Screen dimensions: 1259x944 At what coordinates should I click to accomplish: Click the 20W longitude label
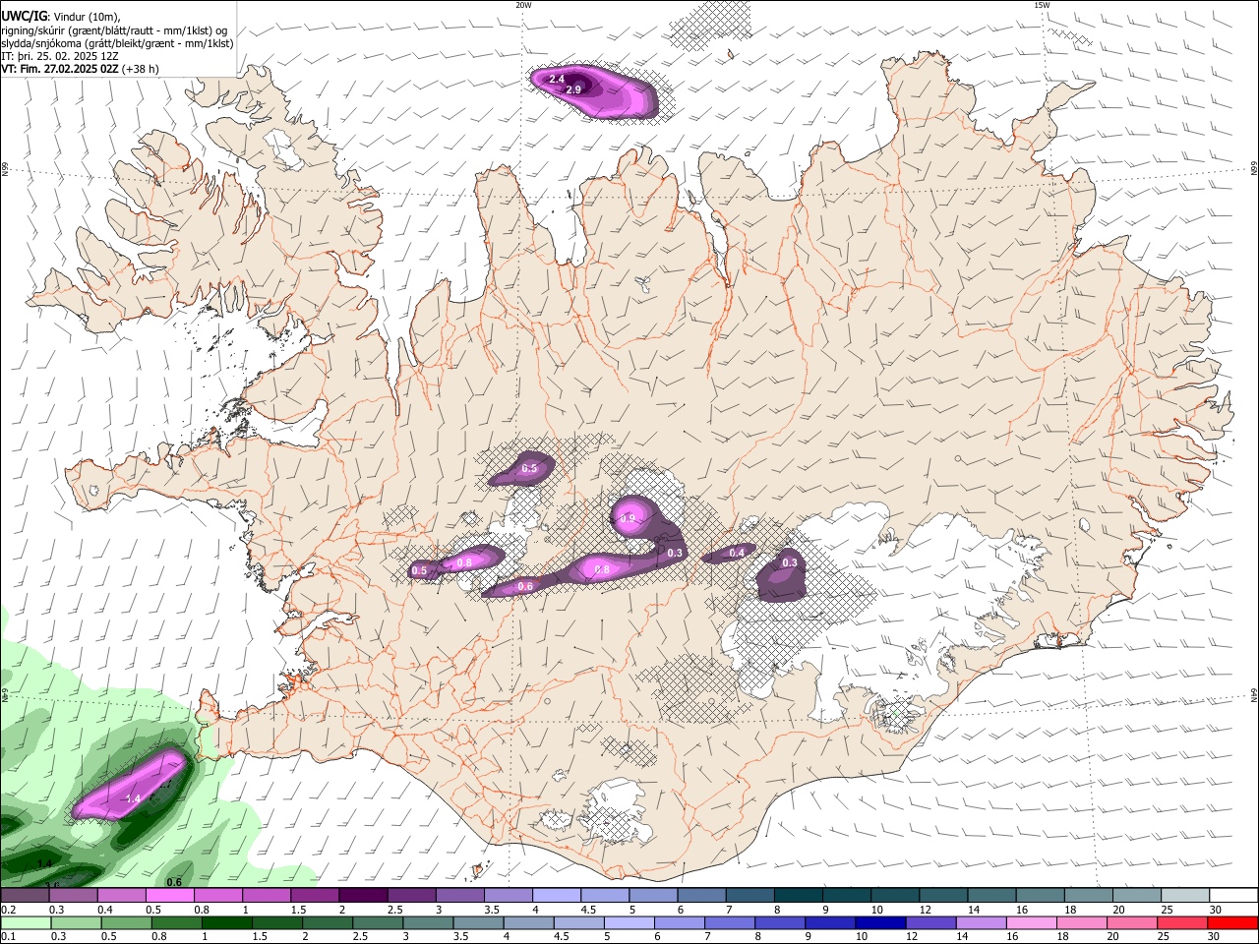[x=523, y=5]
